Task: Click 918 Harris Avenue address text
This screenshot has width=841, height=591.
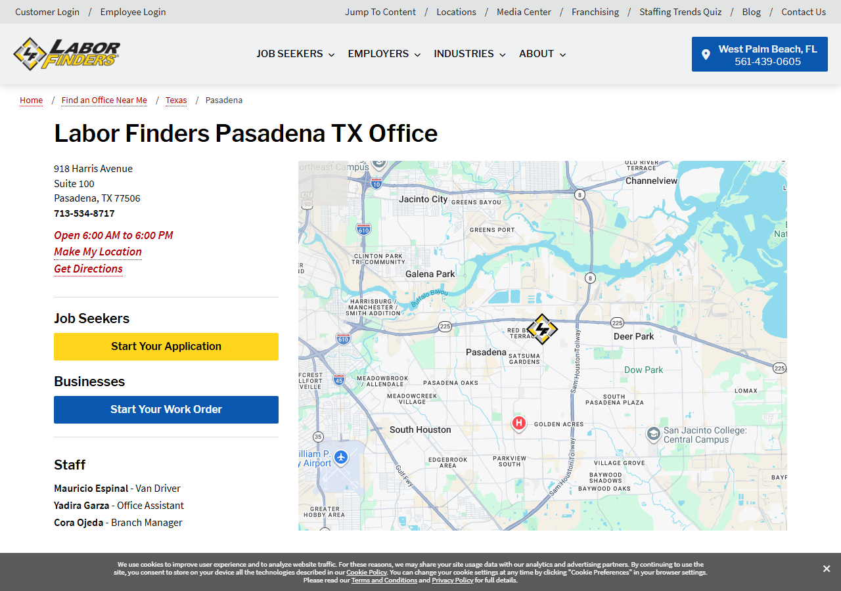Action: click(93, 169)
